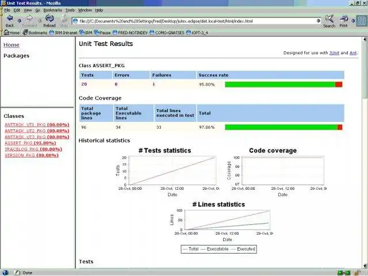Open the Back history dropdown arrow
368x276 pixels.
(20, 21)
